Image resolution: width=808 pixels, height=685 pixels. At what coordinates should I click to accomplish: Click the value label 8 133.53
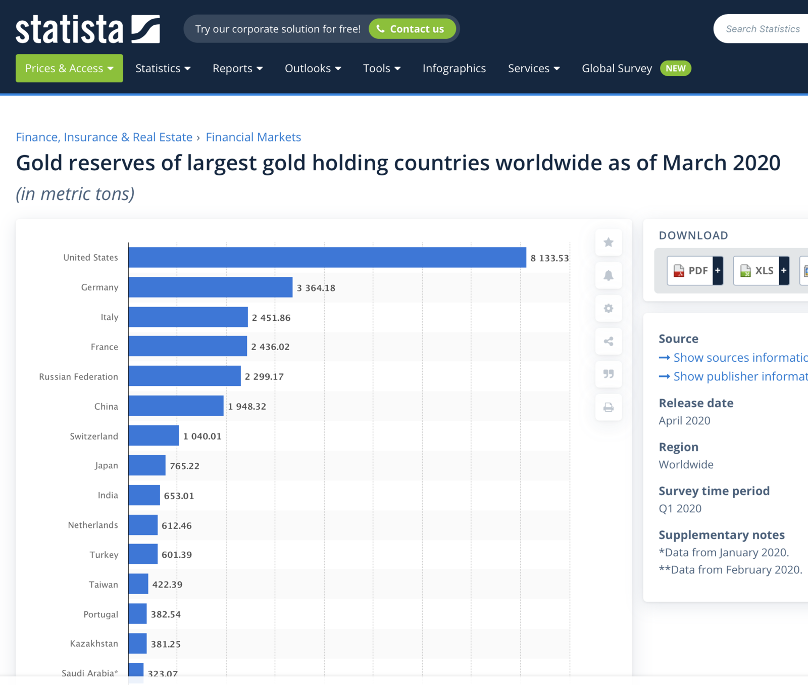tap(549, 258)
